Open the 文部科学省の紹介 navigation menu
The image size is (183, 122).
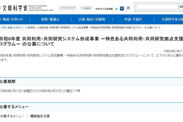(172, 20)
